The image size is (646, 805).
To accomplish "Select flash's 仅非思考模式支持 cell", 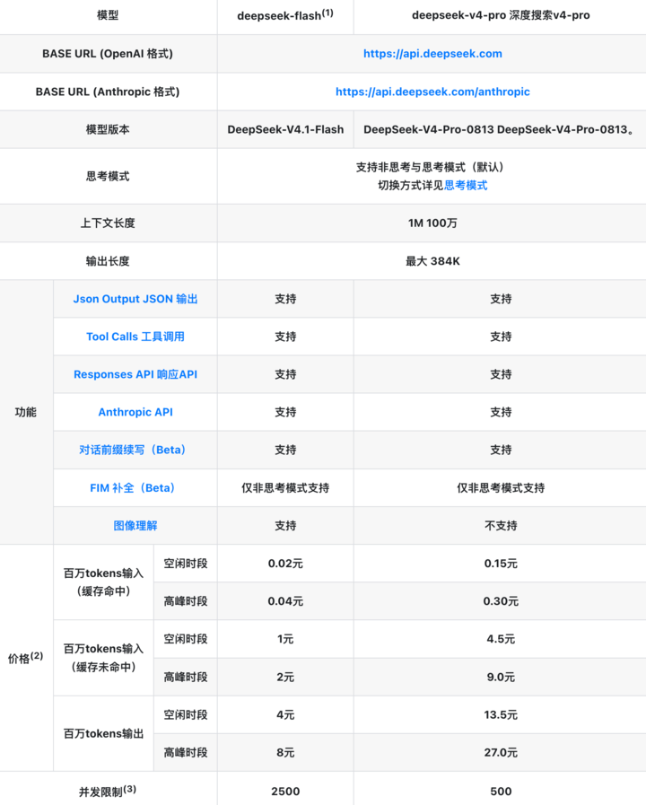I will [285, 487].
